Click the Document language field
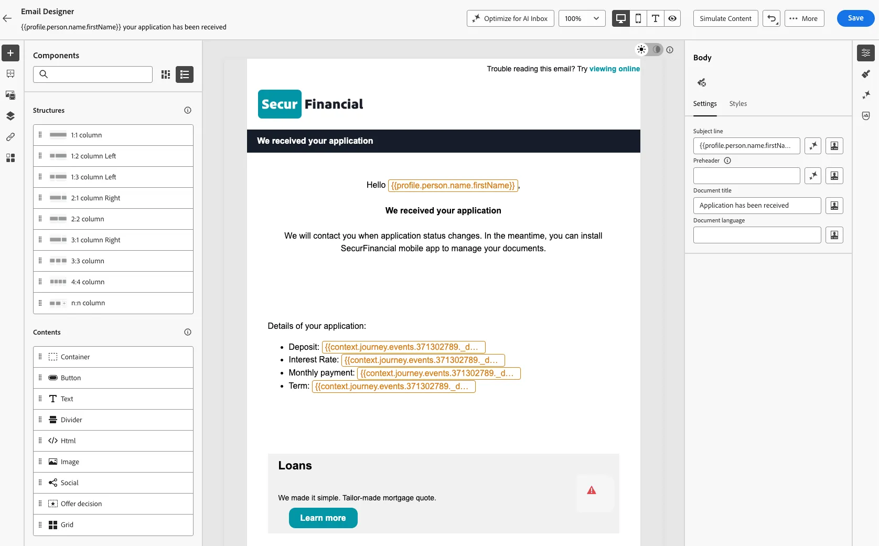Screen dimensions: 879x546 757,235
